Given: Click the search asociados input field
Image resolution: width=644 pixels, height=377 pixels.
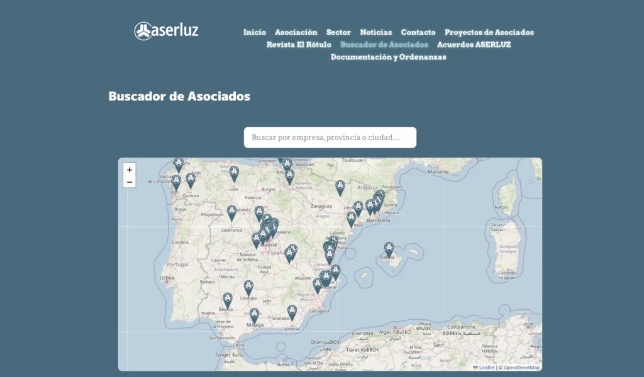Looking at the screenshot, I should click(330, 137).
